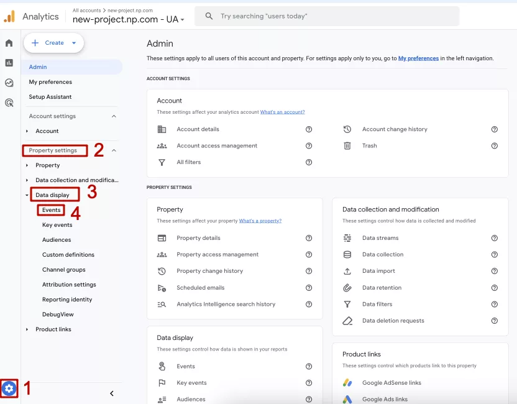517x404 pixels.
Task: Open the Advertising icon in left rail
Action: point(9,103)
